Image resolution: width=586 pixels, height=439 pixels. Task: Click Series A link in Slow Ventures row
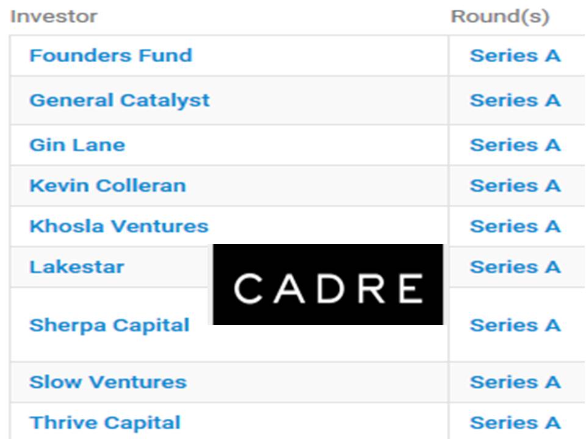pos(515,382)
